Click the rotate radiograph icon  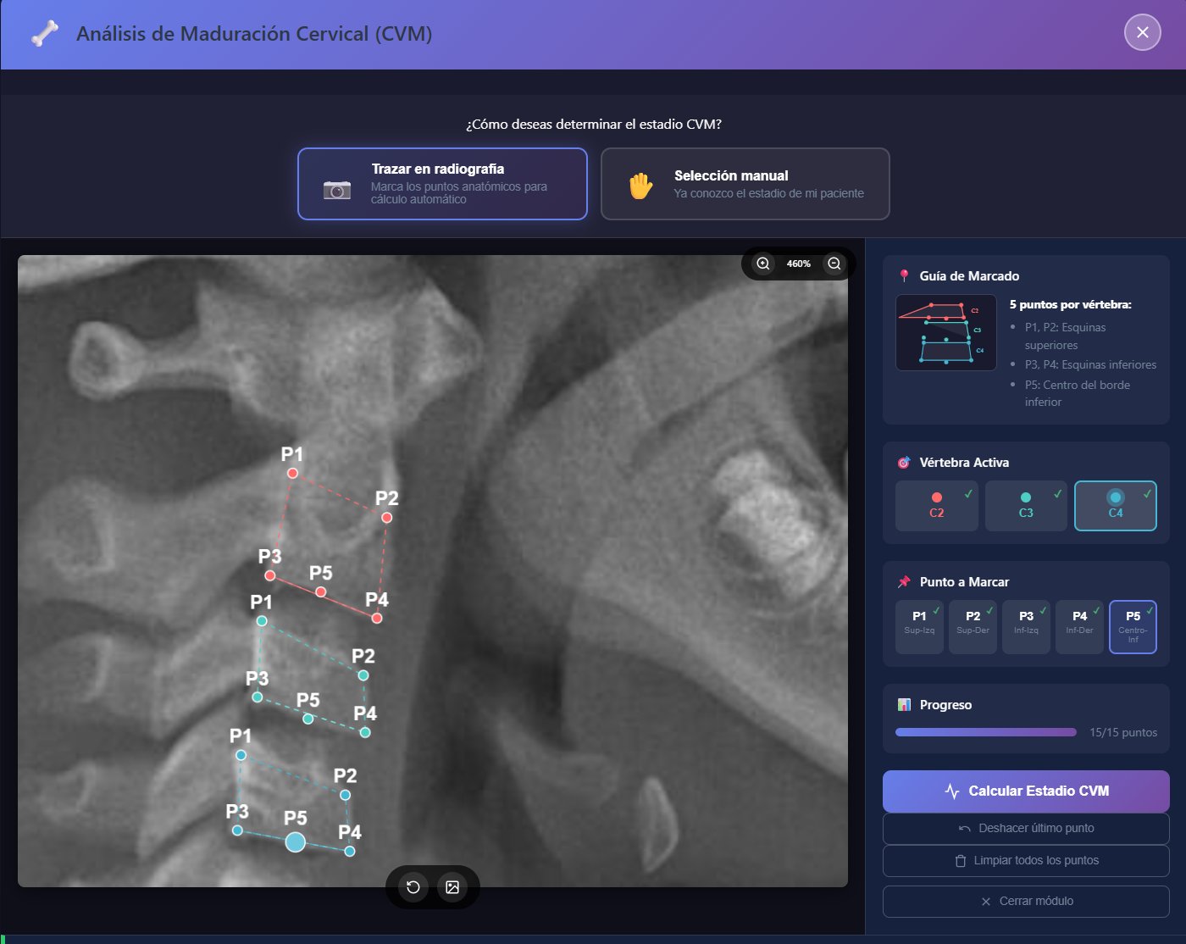pos(412,886)
